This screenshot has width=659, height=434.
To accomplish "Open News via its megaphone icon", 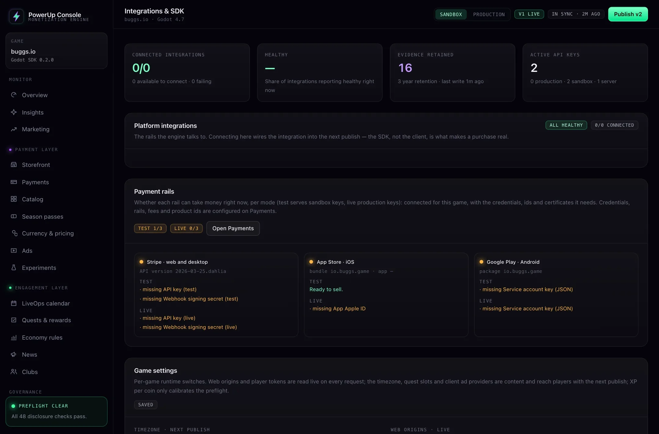I will (14, 354).
